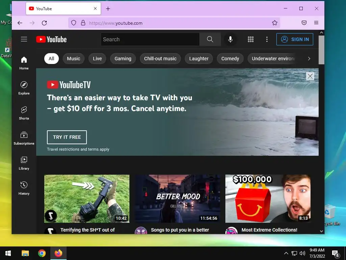Reload the page in Firefox
The height and width of the screenshot is (260, 346).
pyautogui.click(x=44, y=23)
